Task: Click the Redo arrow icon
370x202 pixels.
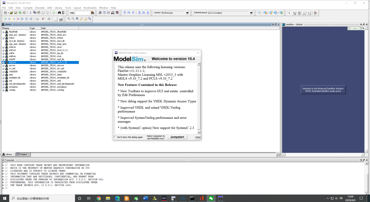Action: click(x=47, y=13)
